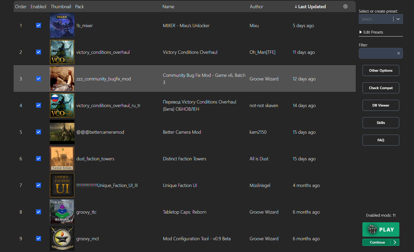Click the Community Bug Fix Mod thumbnail
Screen dimensions: 414x252
[62, 79]
